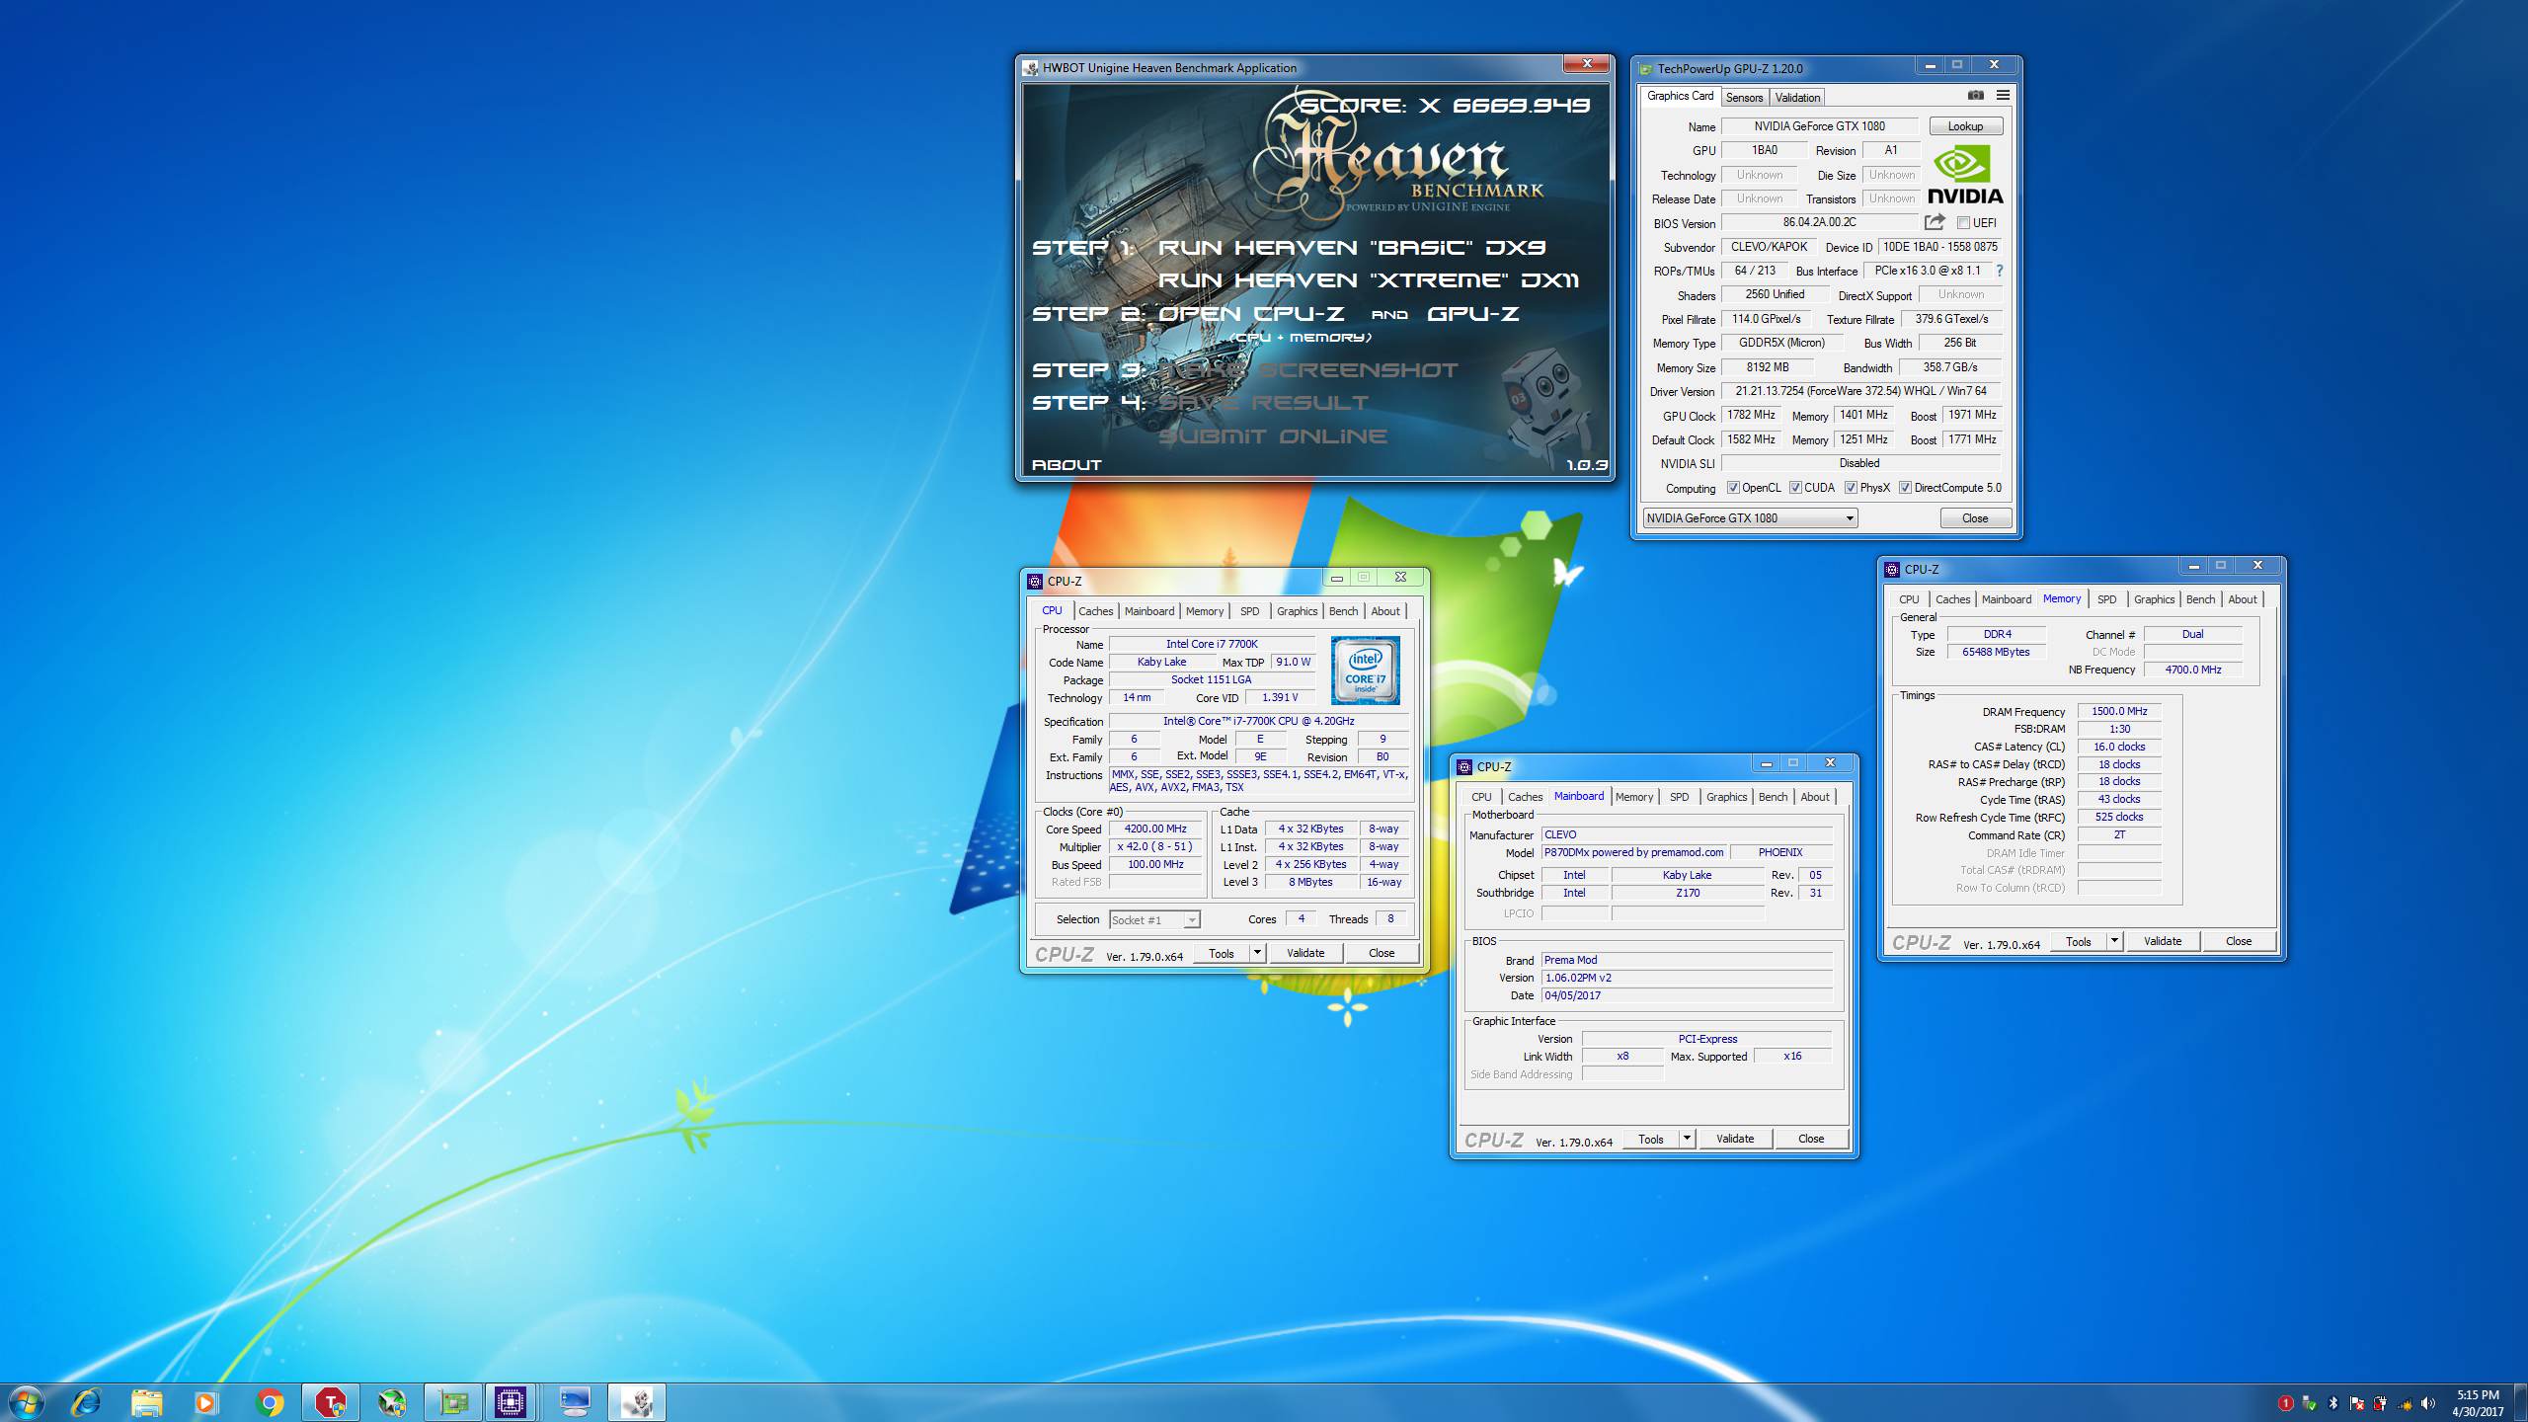
Task: Open the Socket #1 selection dropdown
Action: click(1154, 919)
